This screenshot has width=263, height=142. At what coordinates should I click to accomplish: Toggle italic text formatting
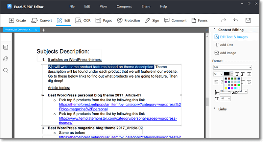click(243, 74)
